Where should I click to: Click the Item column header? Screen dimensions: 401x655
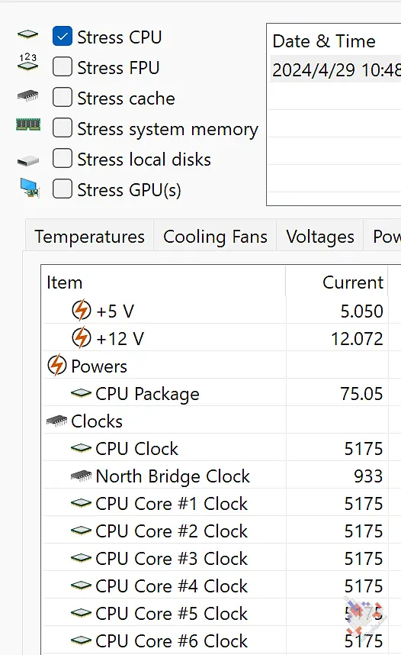point(164,282)
